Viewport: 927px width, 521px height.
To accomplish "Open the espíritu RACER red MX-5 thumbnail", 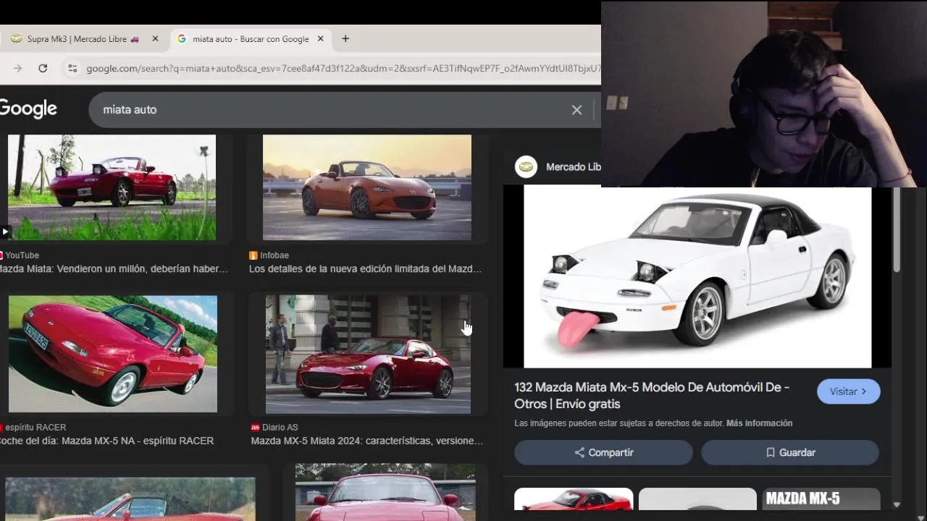I will (x=112, y=354).
